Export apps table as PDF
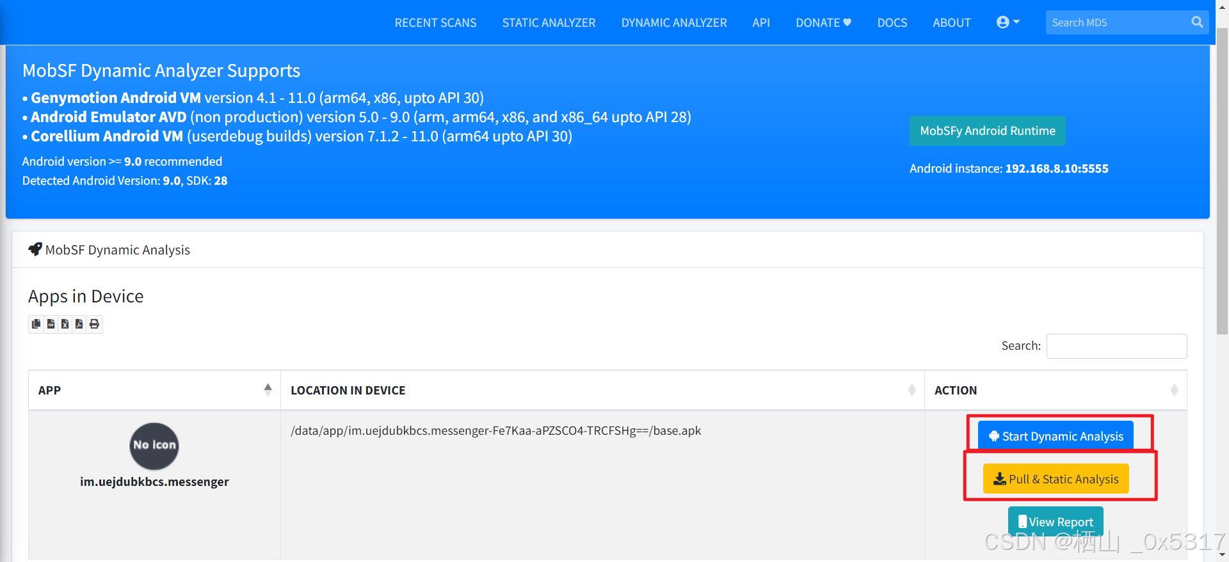Image resolution: width=1229 pixels, height=562 pixels. click(79, 324)
